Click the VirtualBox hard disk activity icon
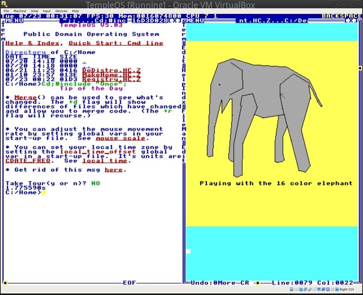This screenshot has width=363, height=295. coord(291,289)
